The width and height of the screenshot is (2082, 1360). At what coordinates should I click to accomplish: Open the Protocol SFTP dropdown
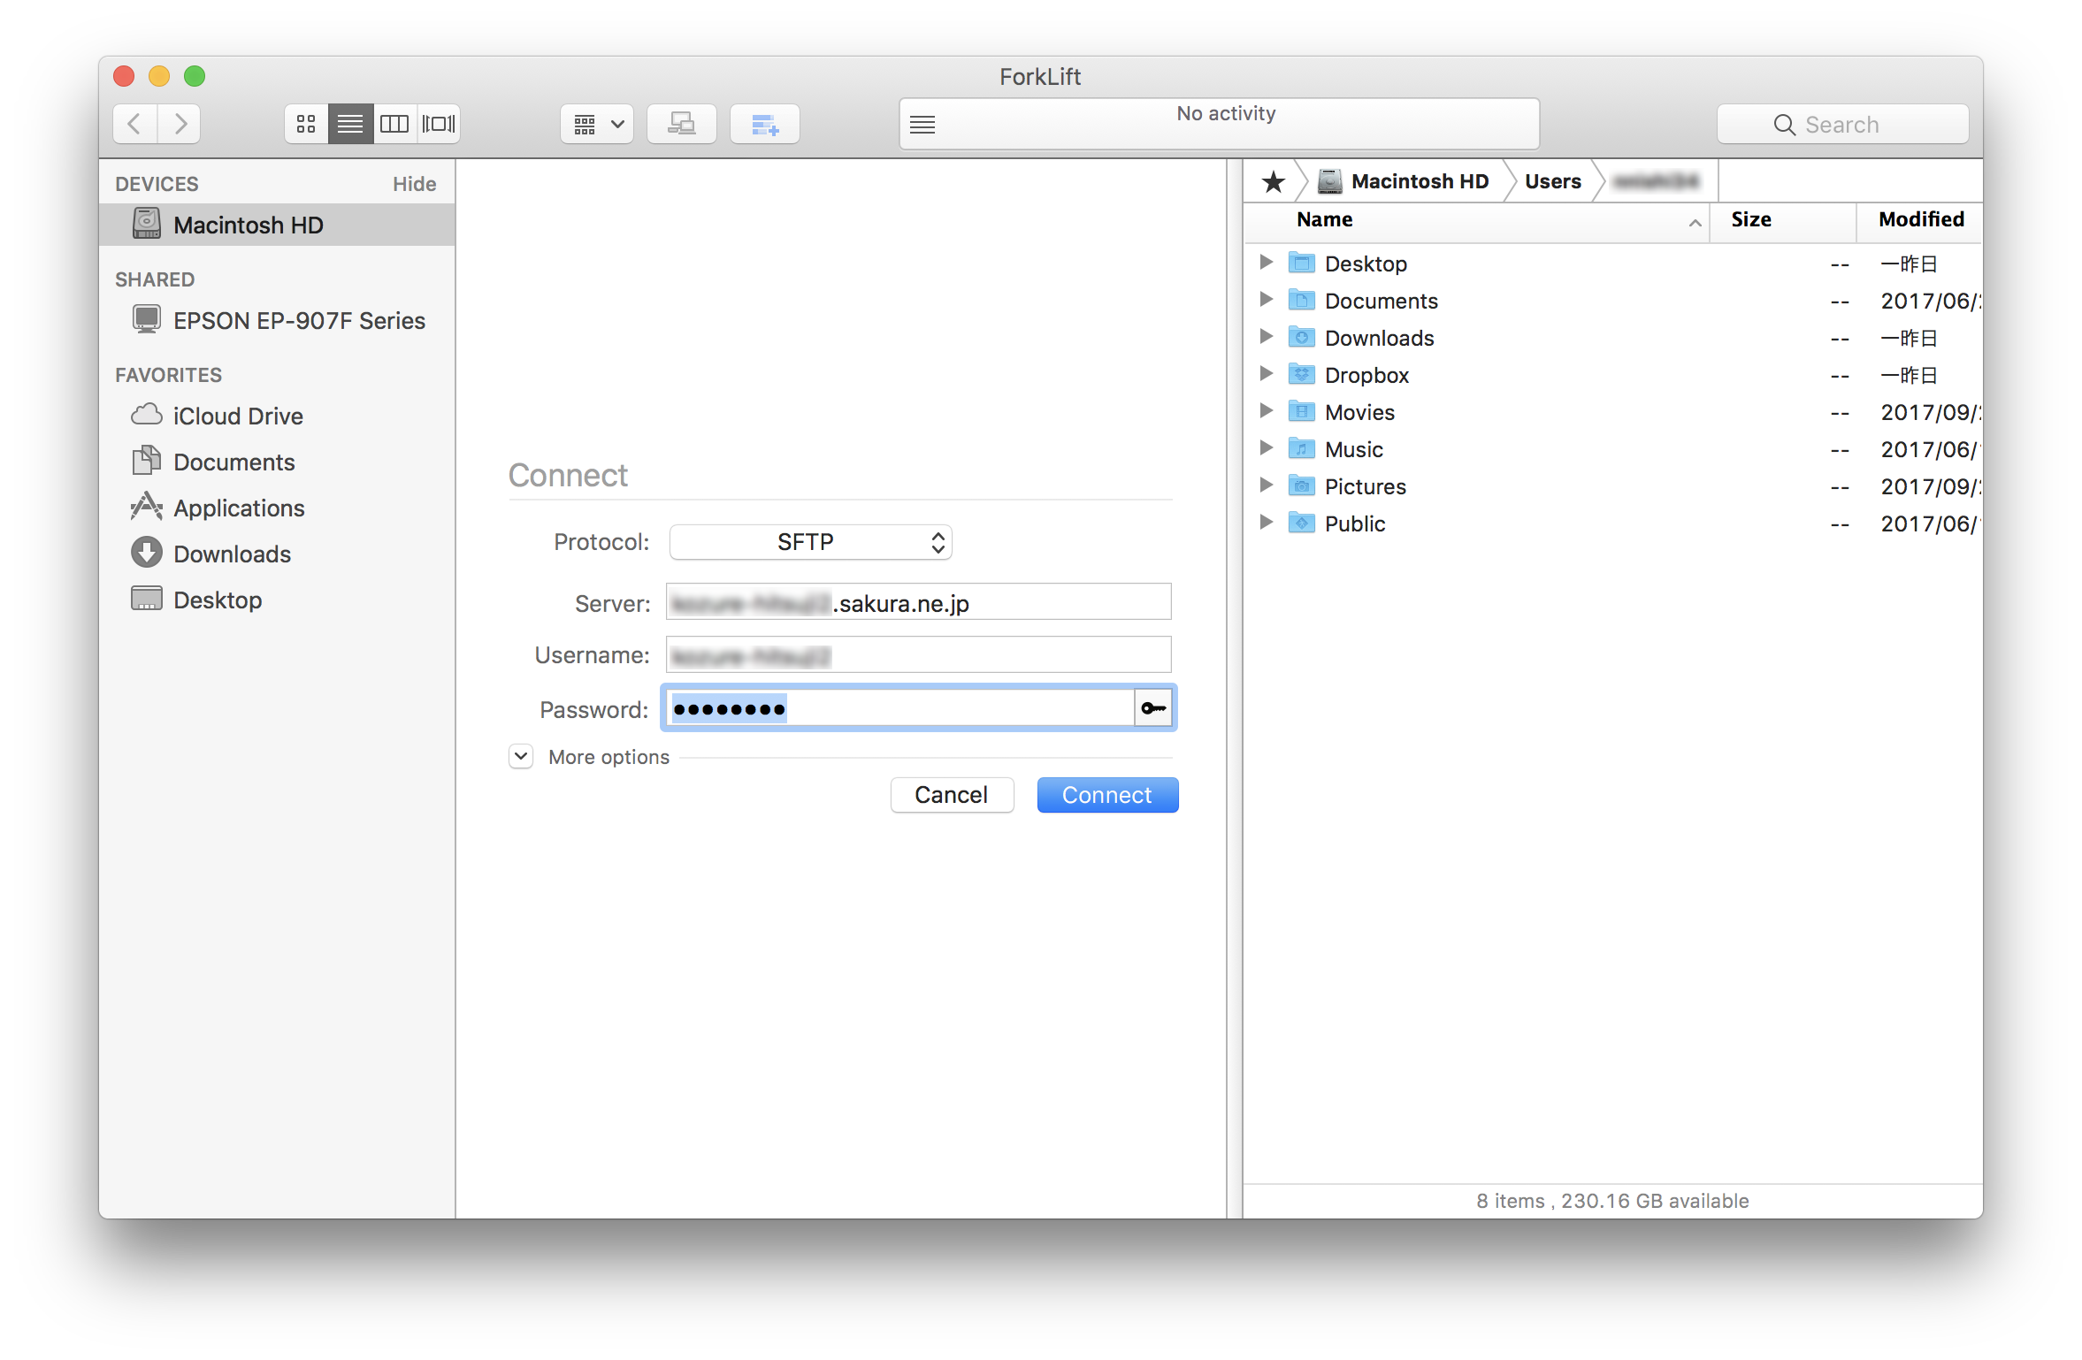[x=810, y=542]
